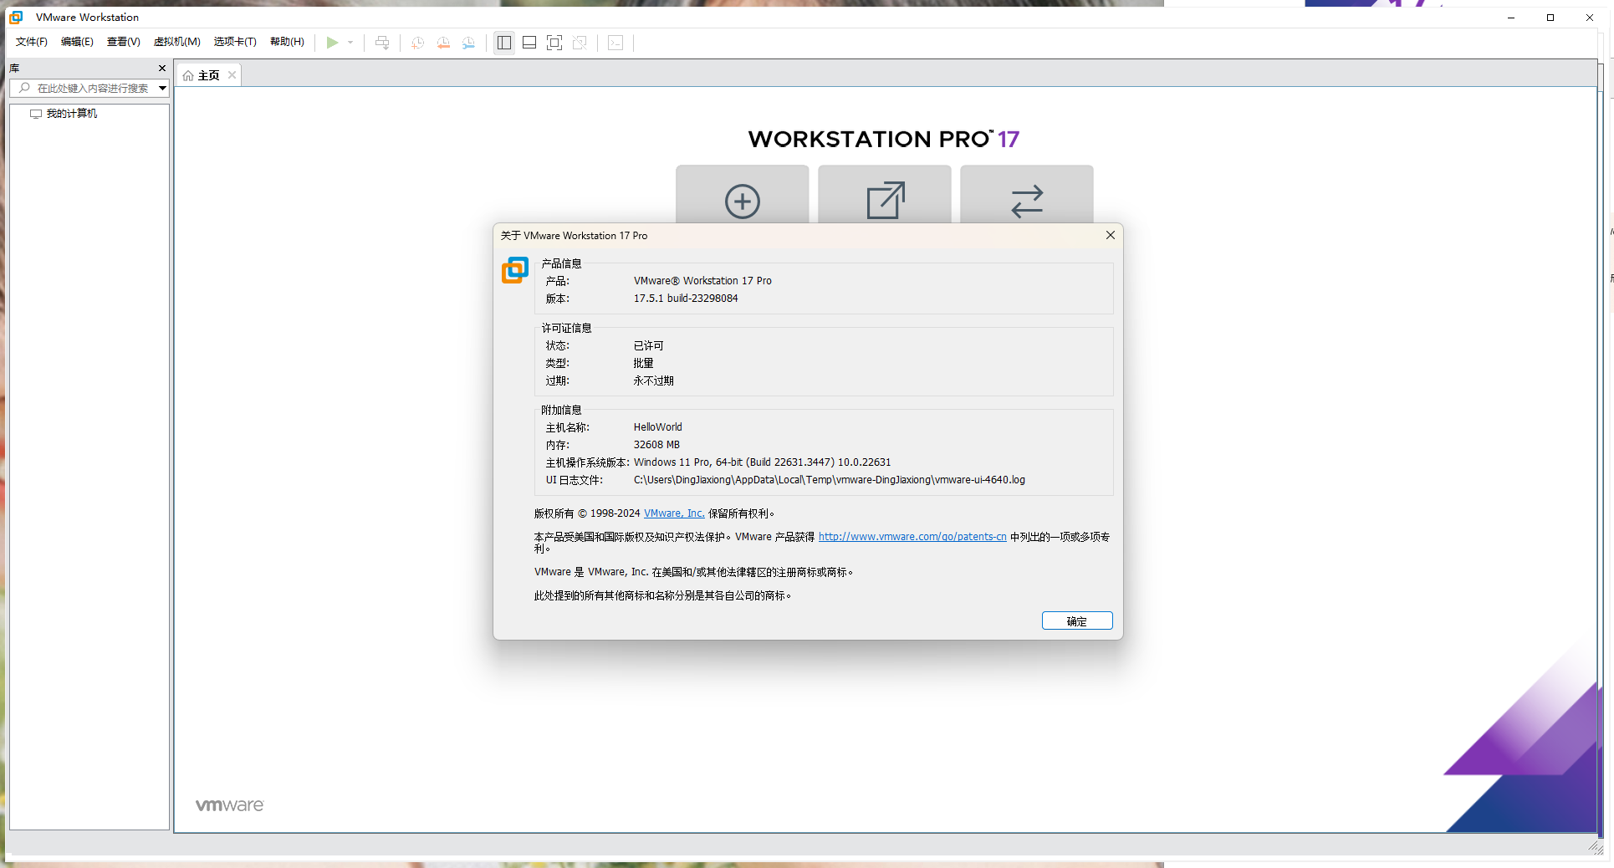The height and width of the screenshot is (868, 1614).
Task: Click the revert to snapshot toolbar icon
Action: 443,43
